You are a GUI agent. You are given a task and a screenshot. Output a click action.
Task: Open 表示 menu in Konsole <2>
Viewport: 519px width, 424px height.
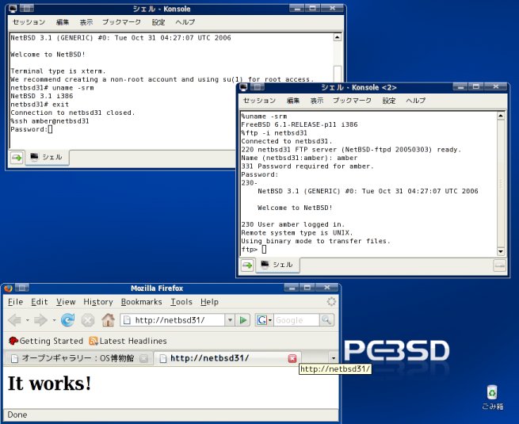click(317, 101)
